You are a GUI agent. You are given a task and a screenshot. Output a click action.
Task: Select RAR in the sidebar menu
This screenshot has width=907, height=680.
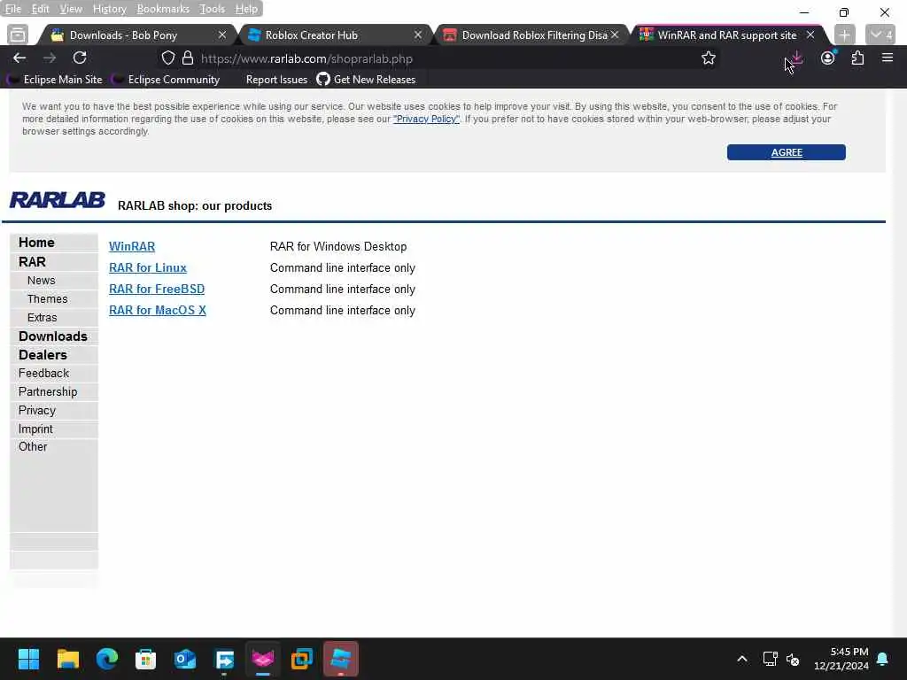[x=32, y=262]
